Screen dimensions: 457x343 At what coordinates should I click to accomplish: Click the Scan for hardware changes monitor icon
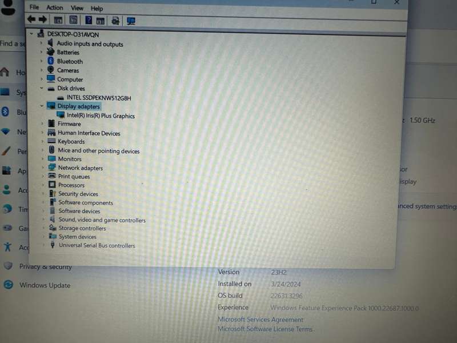point(131,21)
